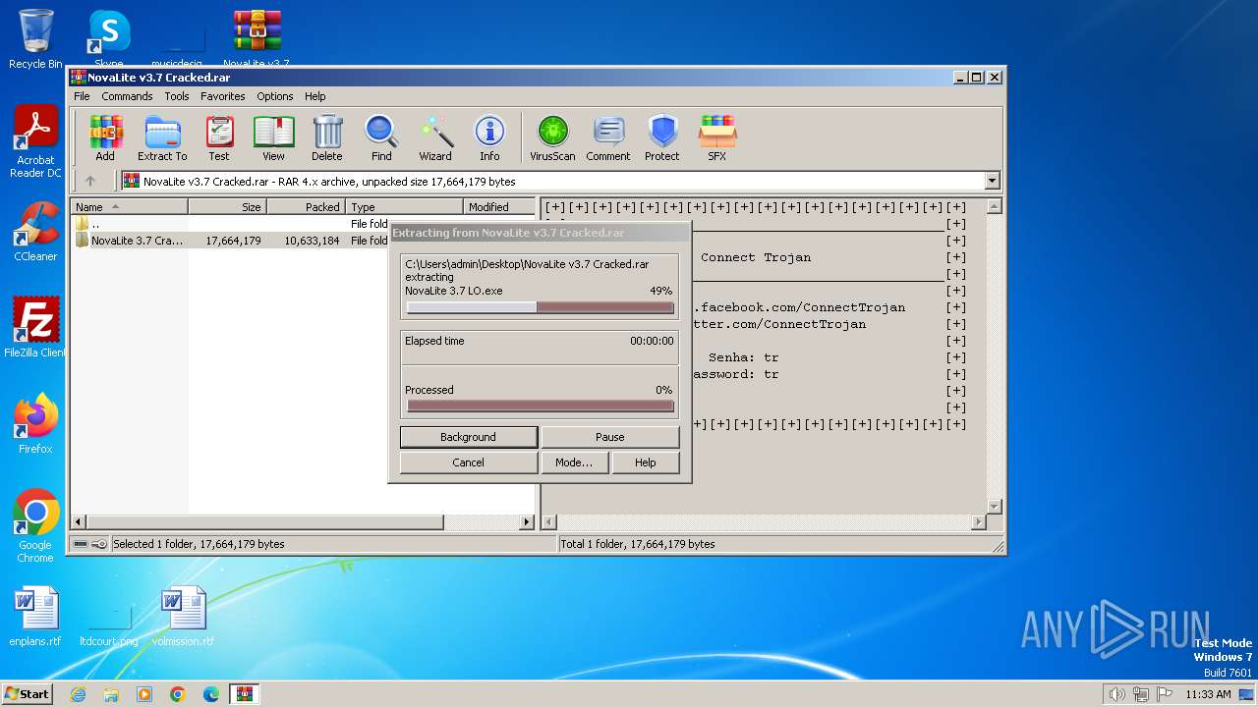Go up one folder with the arrow
1258x707 pixels.
pyautogui.click(x=90, y=181)
